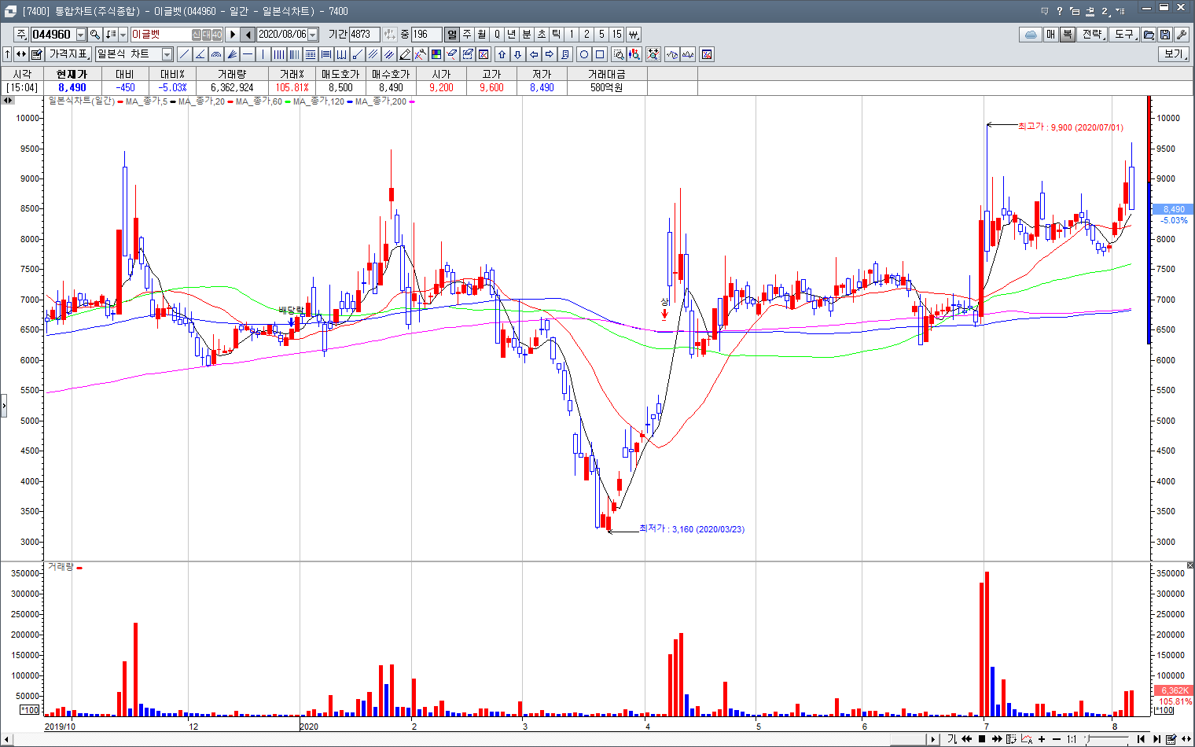This screenshot has width=1195, height=747.
Task: Click the bottom stop playback button
Action: coord(982,739)
